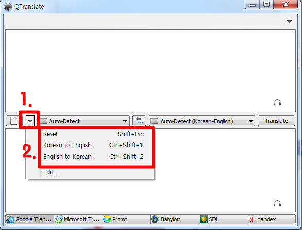Click inside the source text input area
The height and width of the screenshot is (230, 302).
150,71
